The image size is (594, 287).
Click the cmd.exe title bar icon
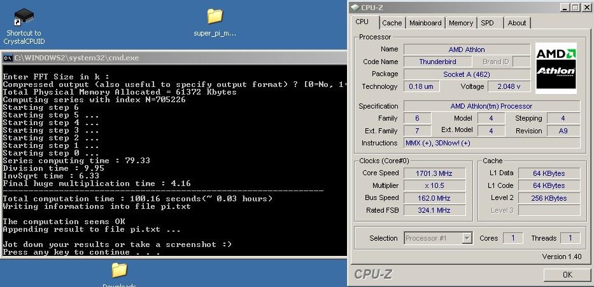click(8, 58)
